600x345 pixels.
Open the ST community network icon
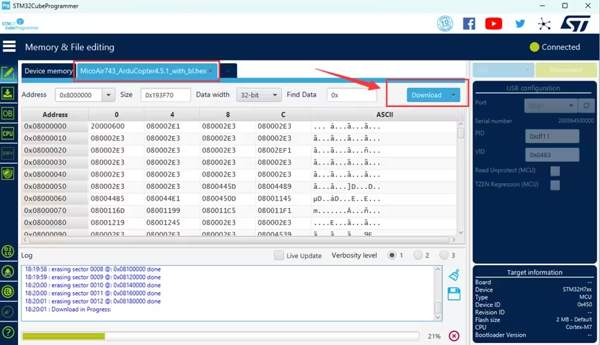(544, 24)
